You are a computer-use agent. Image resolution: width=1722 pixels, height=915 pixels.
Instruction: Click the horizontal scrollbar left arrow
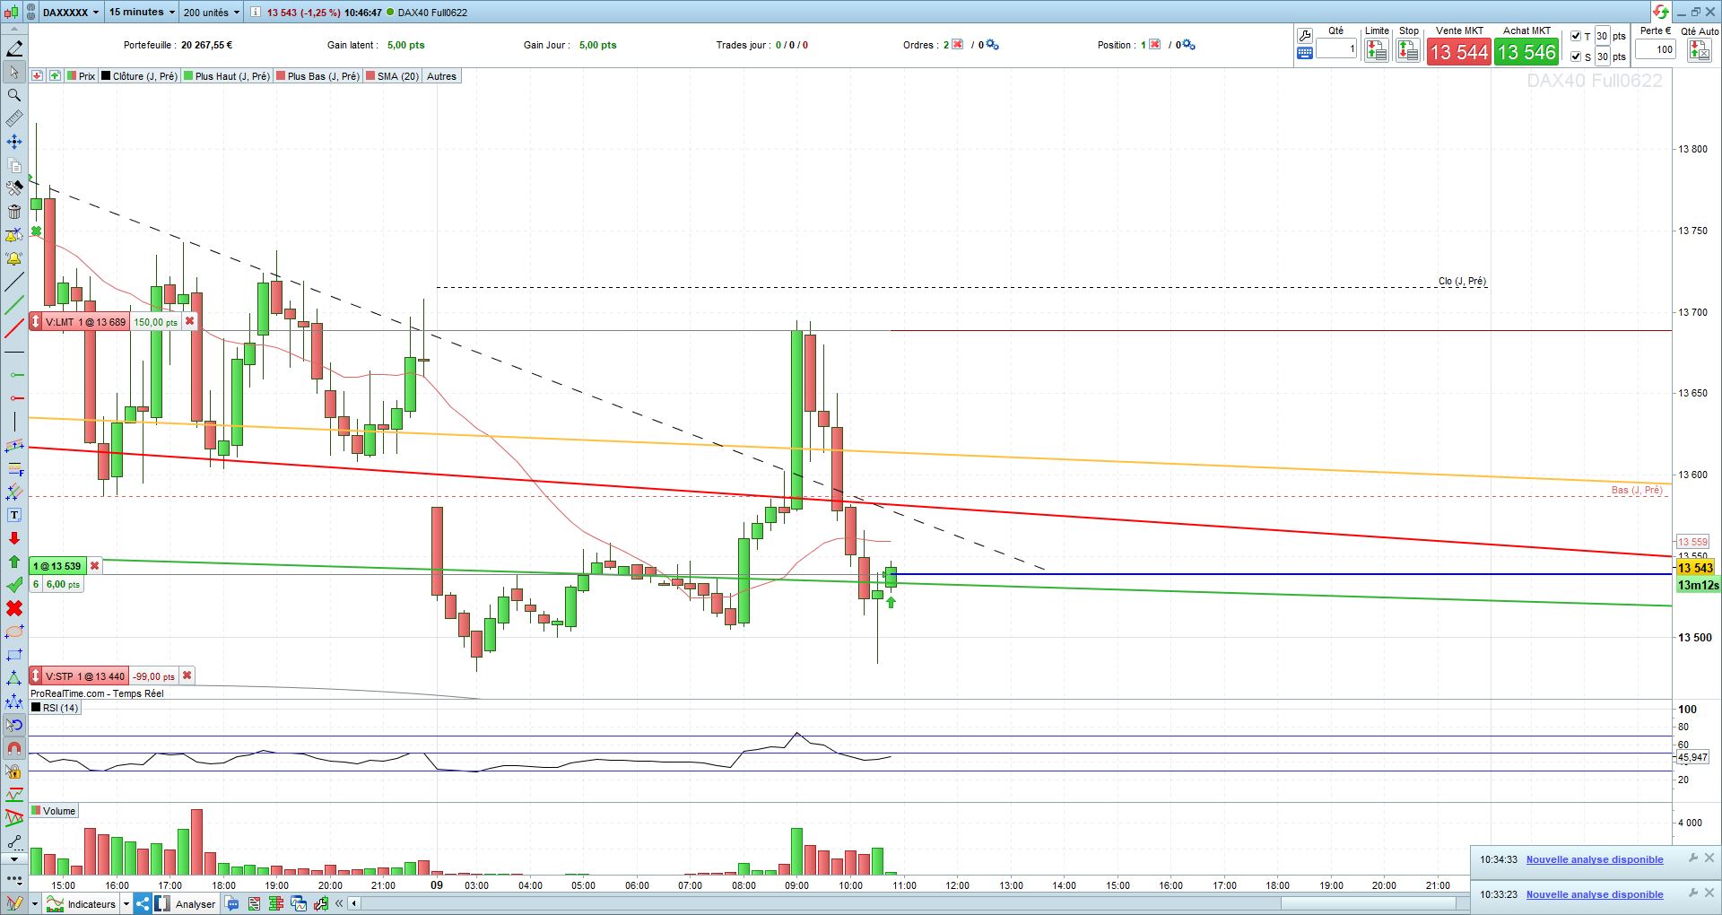click(x=355, y=904)
